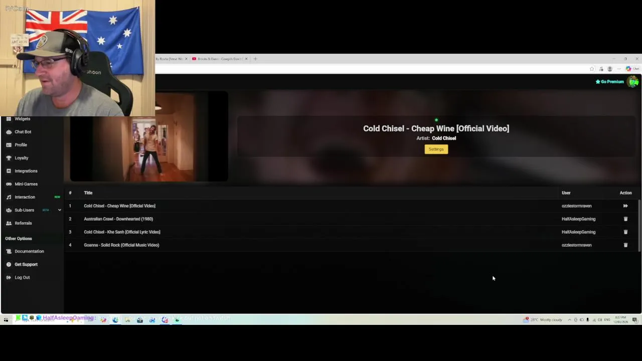642x361 pixels.
Task: Click the Log Out arrow icon
Action: tap(9, 277)
